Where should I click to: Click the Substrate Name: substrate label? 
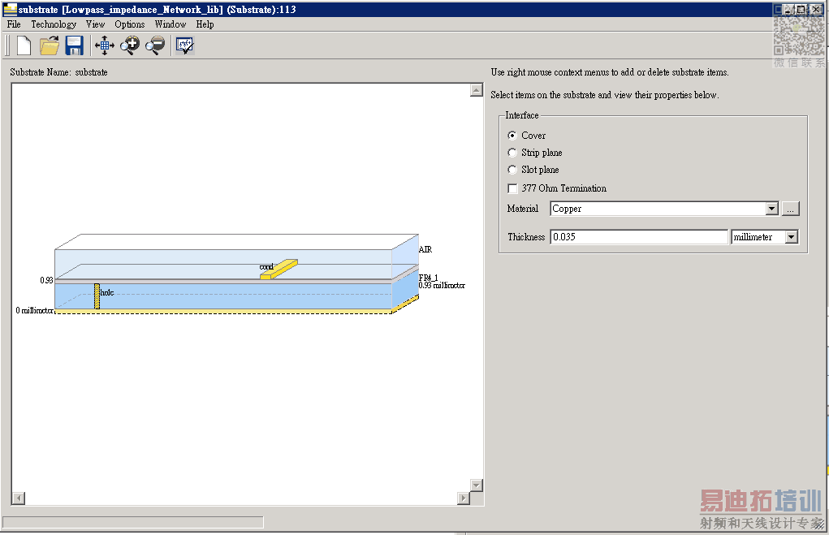[x=58, y=72]
